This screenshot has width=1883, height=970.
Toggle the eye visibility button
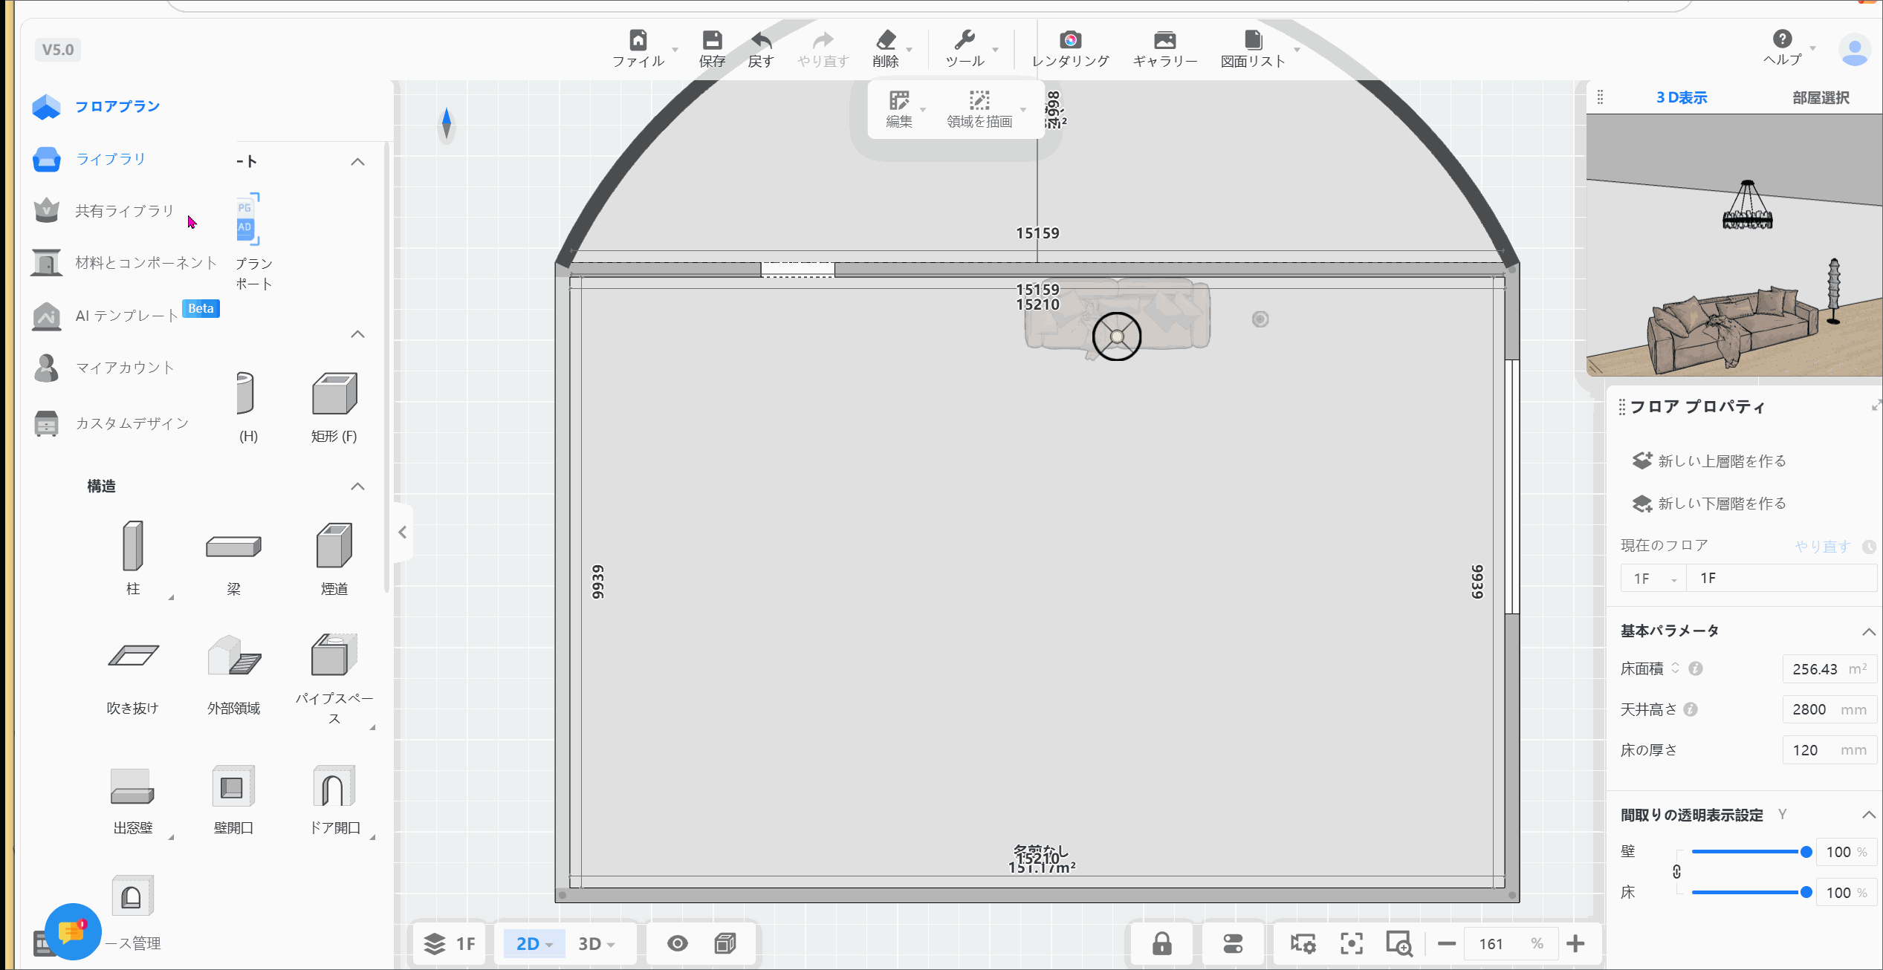click(x=677, y=944)
